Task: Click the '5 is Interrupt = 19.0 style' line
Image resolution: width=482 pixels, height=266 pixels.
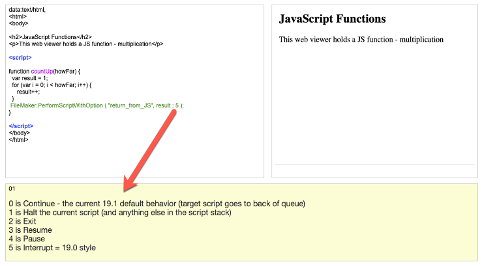Action: [52, 248]
